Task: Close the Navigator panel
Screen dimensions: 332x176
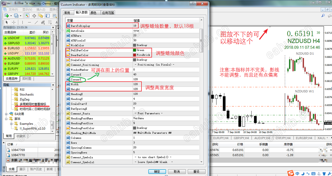Action: point(53,85)
